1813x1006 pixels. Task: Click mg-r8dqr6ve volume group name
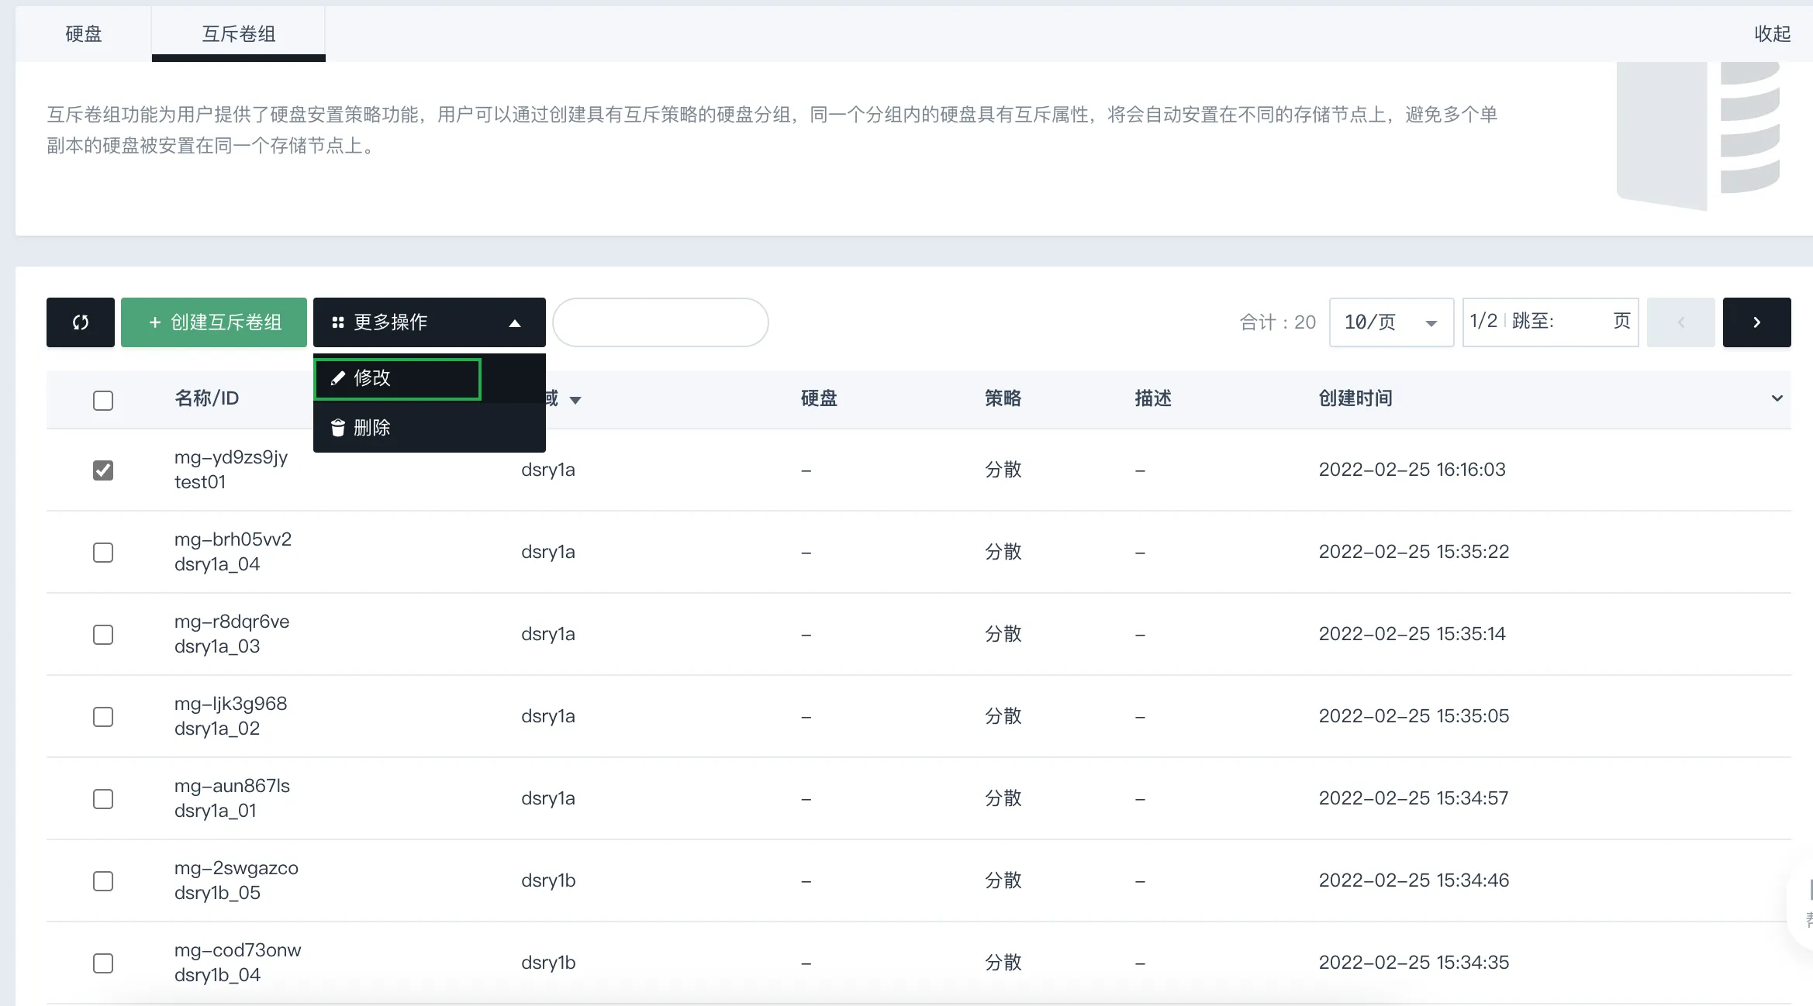[x=232, y=622]
